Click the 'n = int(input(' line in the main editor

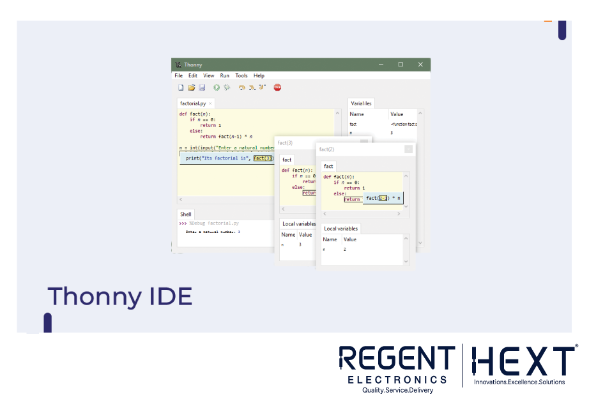tap(227, 148)
